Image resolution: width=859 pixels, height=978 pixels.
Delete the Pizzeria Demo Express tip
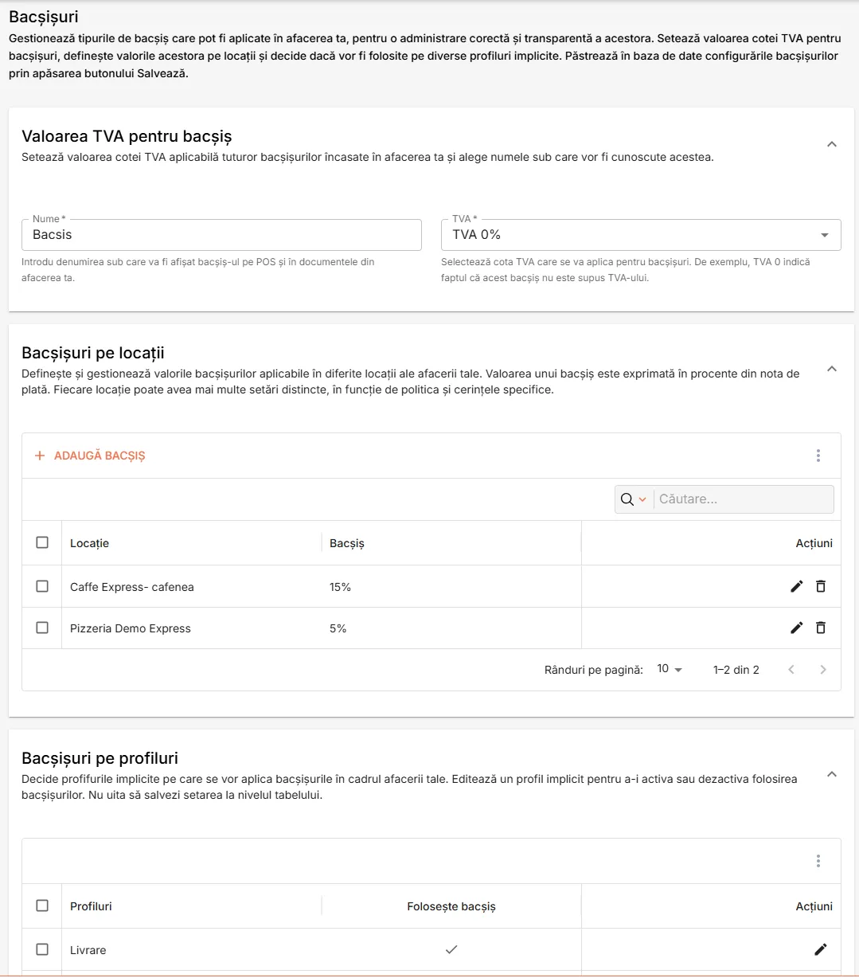(x=821, y=628)
